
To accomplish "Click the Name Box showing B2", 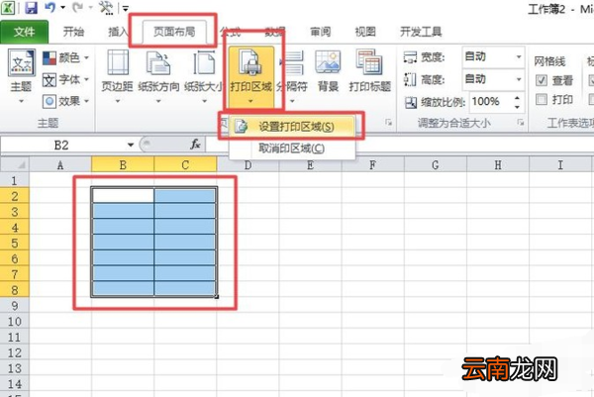I will [61, 146].
